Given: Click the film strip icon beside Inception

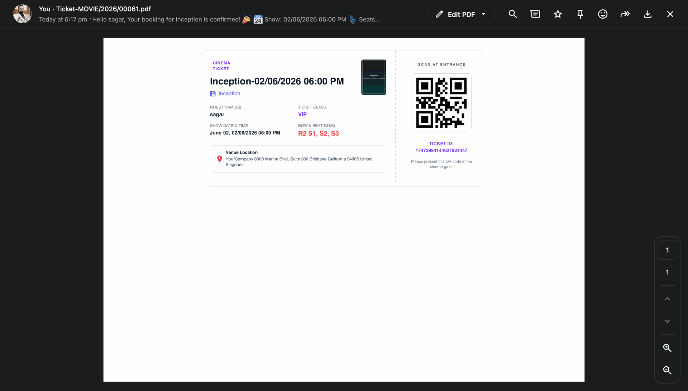Looking at the screenshot, I should tap(213, 94).
